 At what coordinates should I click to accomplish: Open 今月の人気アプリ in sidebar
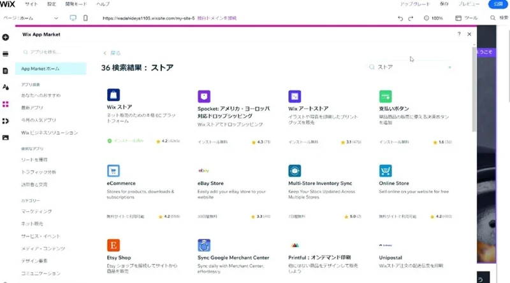coord(38,120)
